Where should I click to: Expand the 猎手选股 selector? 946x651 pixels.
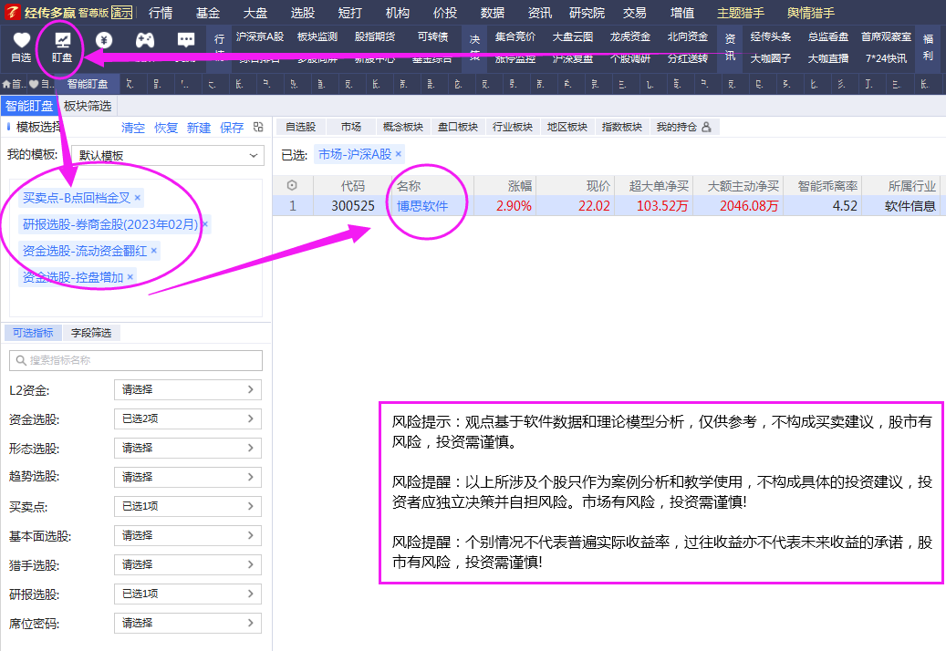[188, 564]
